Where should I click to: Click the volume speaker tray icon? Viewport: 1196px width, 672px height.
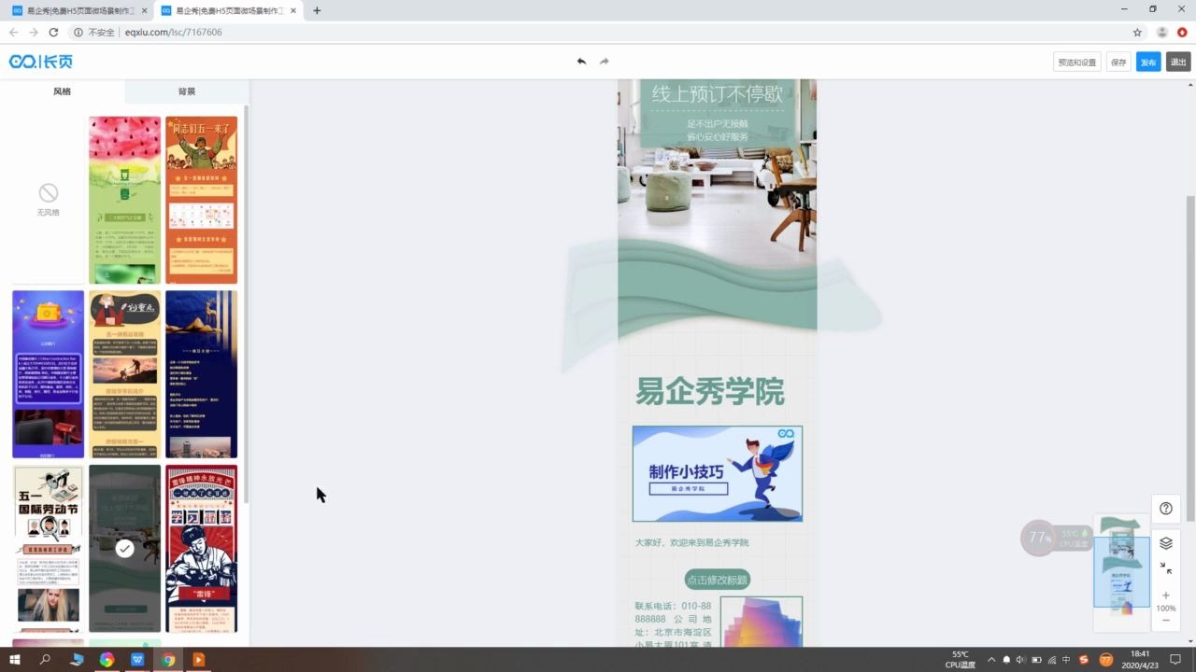(1020, 660)
